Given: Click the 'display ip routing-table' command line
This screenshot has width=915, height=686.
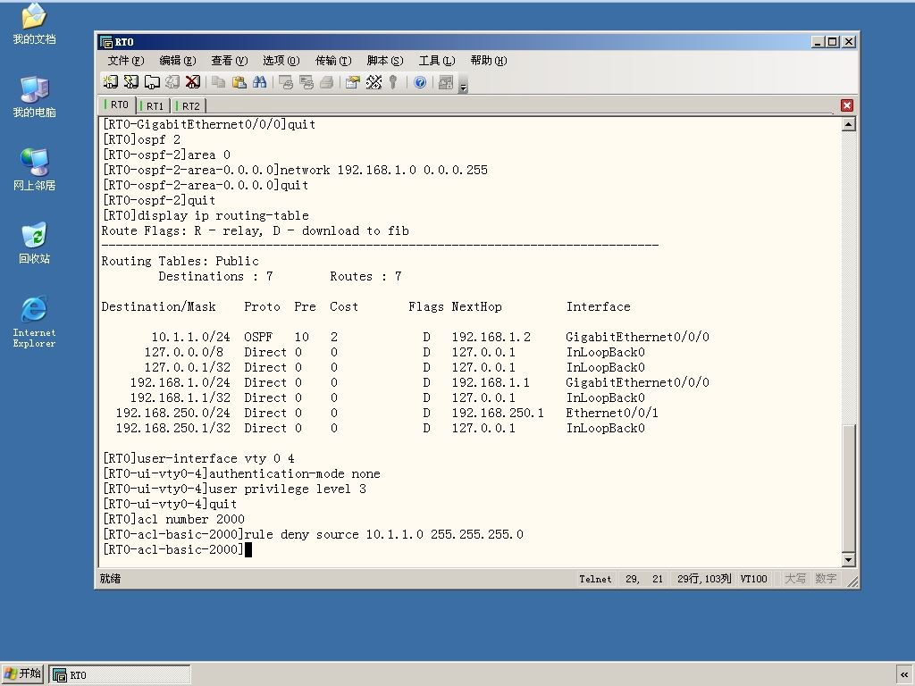Looking at the screenshot, I should 206,216.
